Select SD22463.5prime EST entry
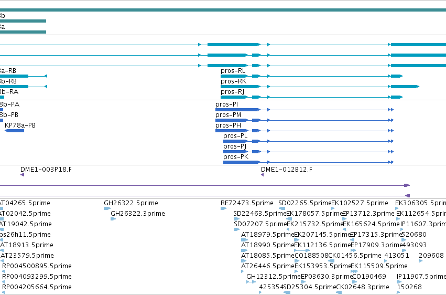 260,214
